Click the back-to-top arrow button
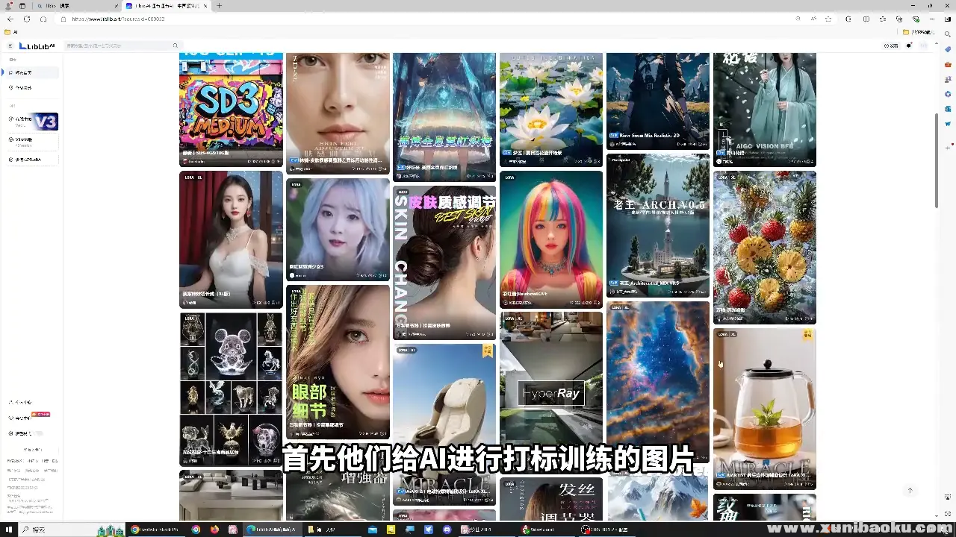Screen dimensions: 956x537 (x=910, y=491)
